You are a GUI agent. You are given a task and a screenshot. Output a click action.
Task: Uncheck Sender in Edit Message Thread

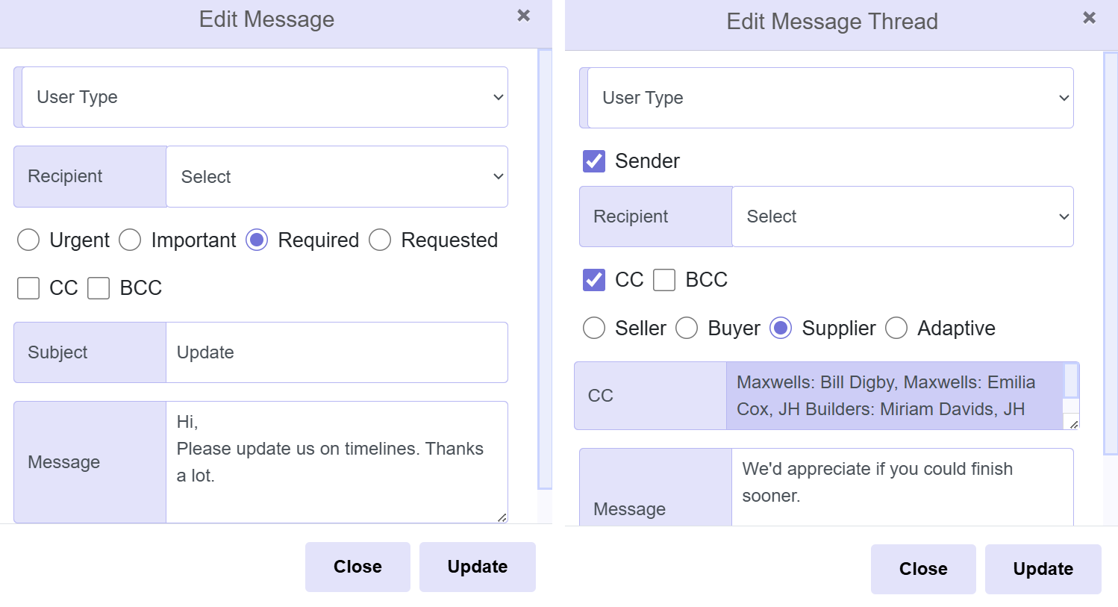point(593,161)
